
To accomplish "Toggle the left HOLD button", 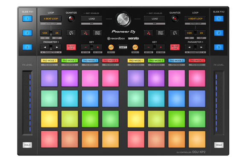I will [27, 145].
